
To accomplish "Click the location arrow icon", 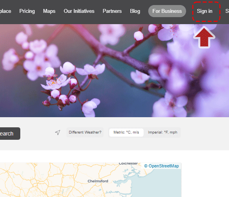I will (x=58, y=132).
